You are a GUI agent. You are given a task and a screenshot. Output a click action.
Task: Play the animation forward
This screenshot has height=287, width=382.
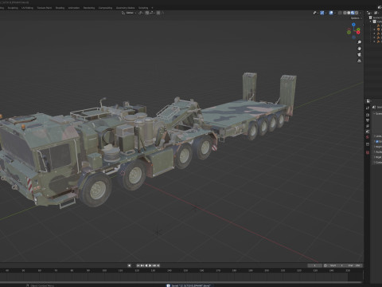(x=150, y=265)
